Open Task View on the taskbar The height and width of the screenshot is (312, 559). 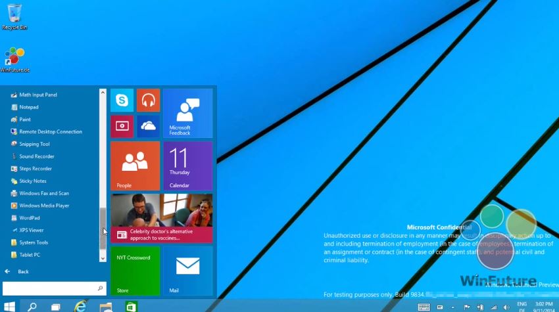(56, 307)
